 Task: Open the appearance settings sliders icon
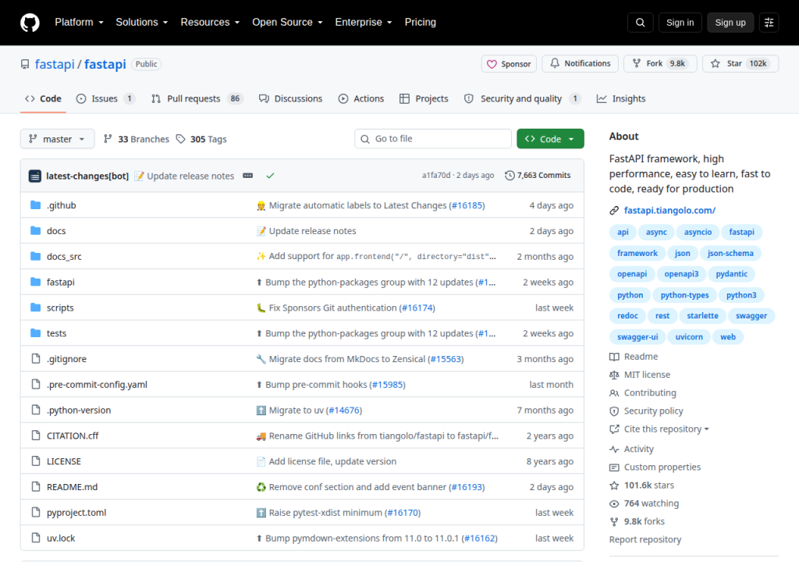[769, 23]
